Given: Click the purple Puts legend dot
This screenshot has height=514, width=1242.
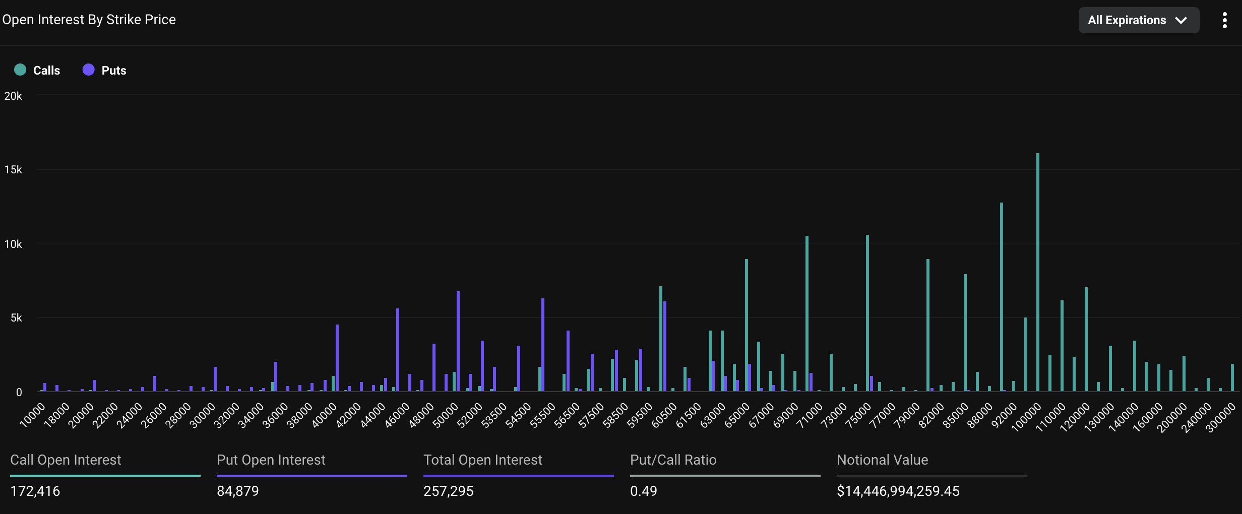Looking at the screenshot, I should point(89,70).
